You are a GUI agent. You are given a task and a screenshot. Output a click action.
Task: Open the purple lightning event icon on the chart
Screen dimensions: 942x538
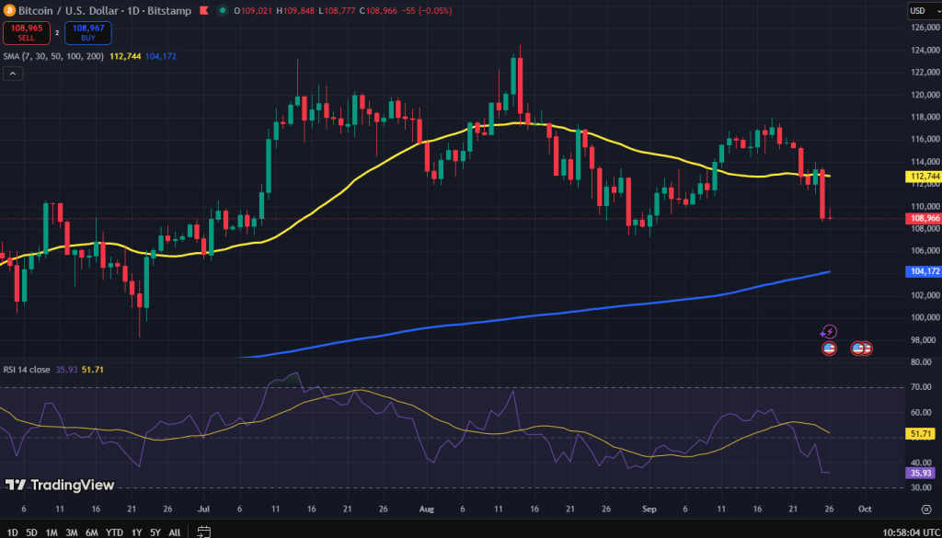[829, 331]
